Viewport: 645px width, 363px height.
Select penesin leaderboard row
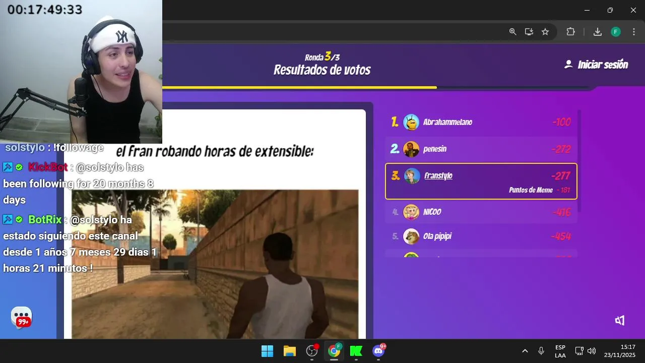pyautogui.click(x=481, y=149)
